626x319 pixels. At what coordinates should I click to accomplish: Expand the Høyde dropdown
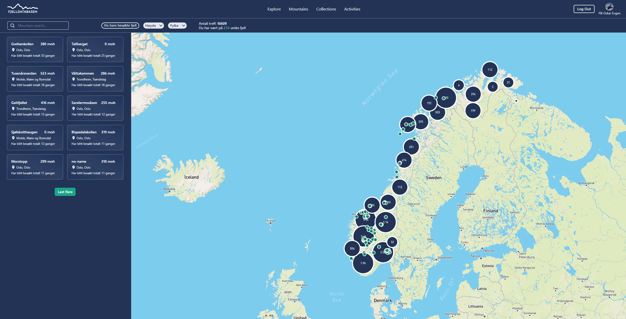[x=153, y=26]
